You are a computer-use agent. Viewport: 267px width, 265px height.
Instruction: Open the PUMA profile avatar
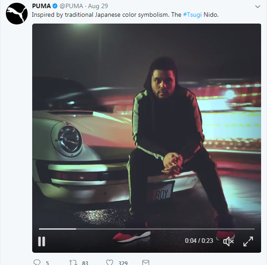tap(17, 14)
